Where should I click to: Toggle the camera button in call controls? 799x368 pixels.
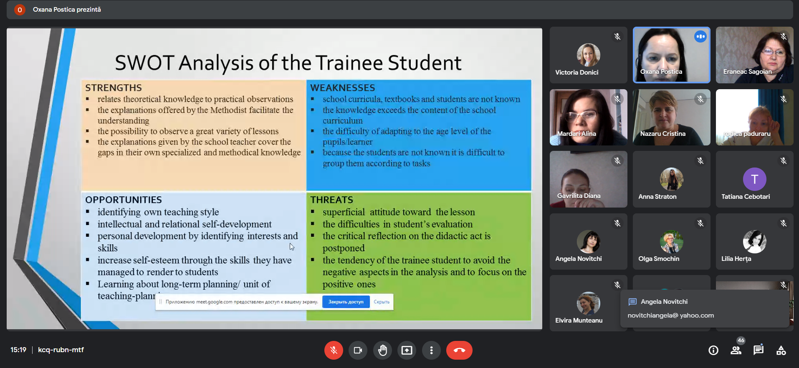click(x=358, y=350)
